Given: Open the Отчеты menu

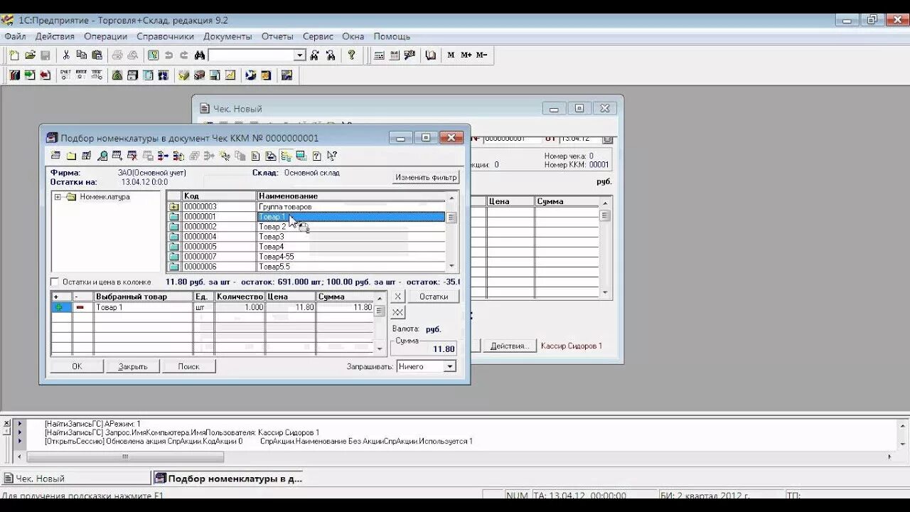Looking at the screenshot, I should (x=277, y=36).
